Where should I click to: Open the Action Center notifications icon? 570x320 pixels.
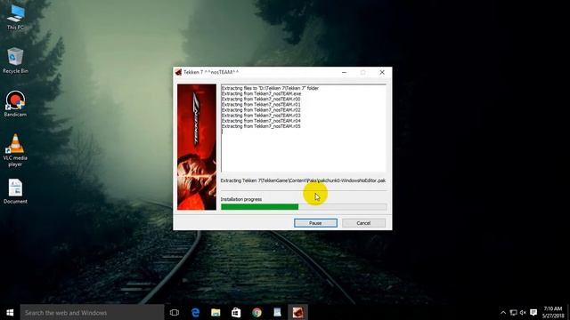click(x=533, y=312)
